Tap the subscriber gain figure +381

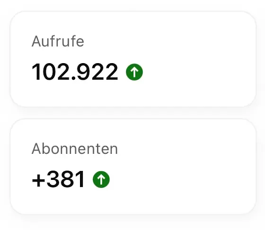click(x=58, y=179)
